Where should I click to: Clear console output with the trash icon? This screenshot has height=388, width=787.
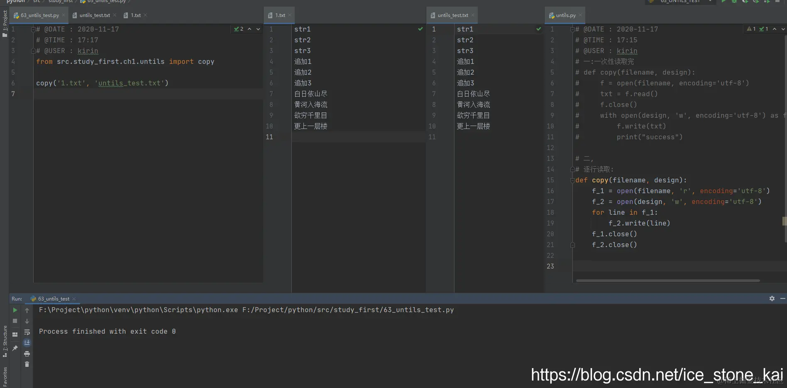[x=27, y=364]
